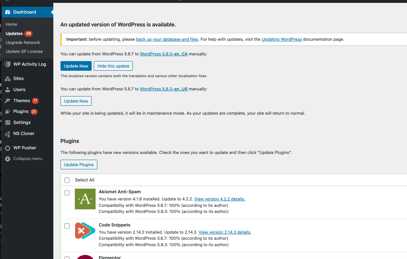Viewport: 407px width, 259px height.
Task: Click the Akismet Anti-Spam plugin name
Action: 120,191
